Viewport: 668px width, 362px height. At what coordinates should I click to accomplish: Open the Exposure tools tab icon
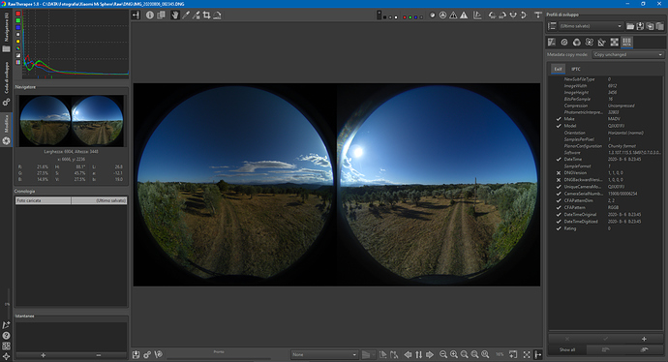coord(552,43)
